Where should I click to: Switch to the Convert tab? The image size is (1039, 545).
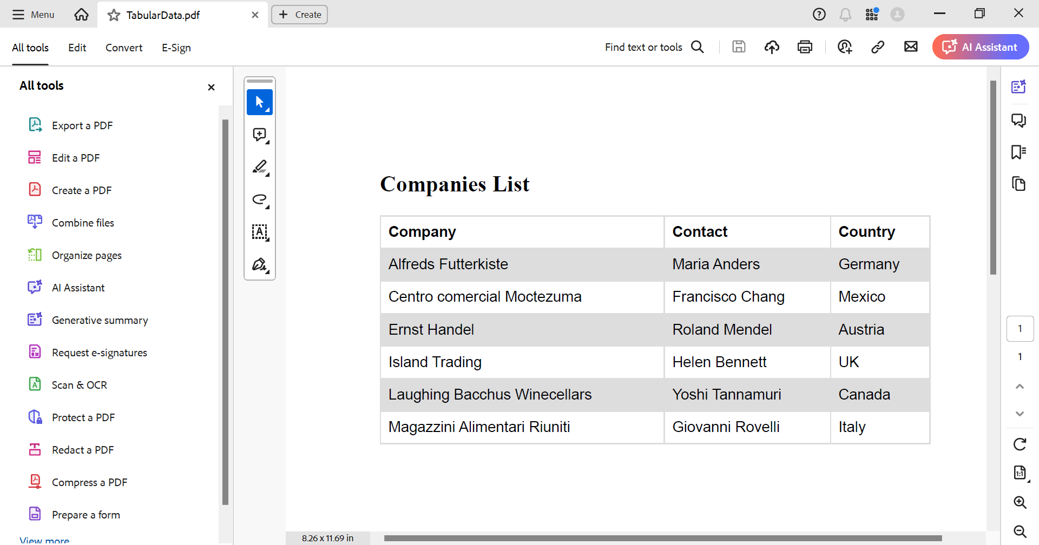tap(123, 48)
